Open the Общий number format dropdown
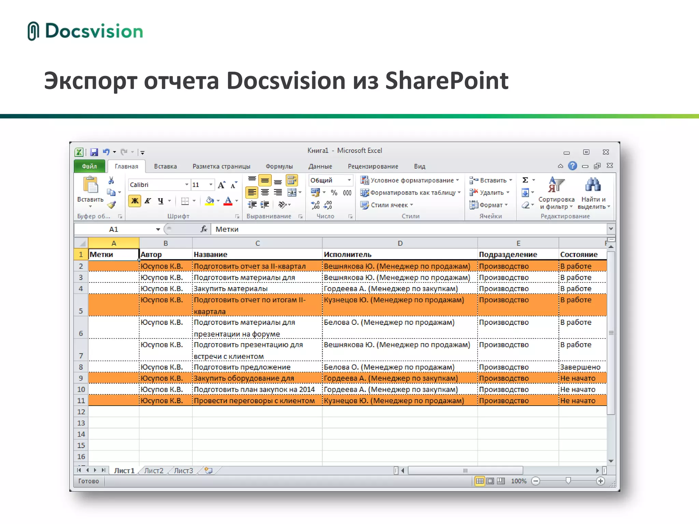The image size is (699, 524). pos(349,180)
